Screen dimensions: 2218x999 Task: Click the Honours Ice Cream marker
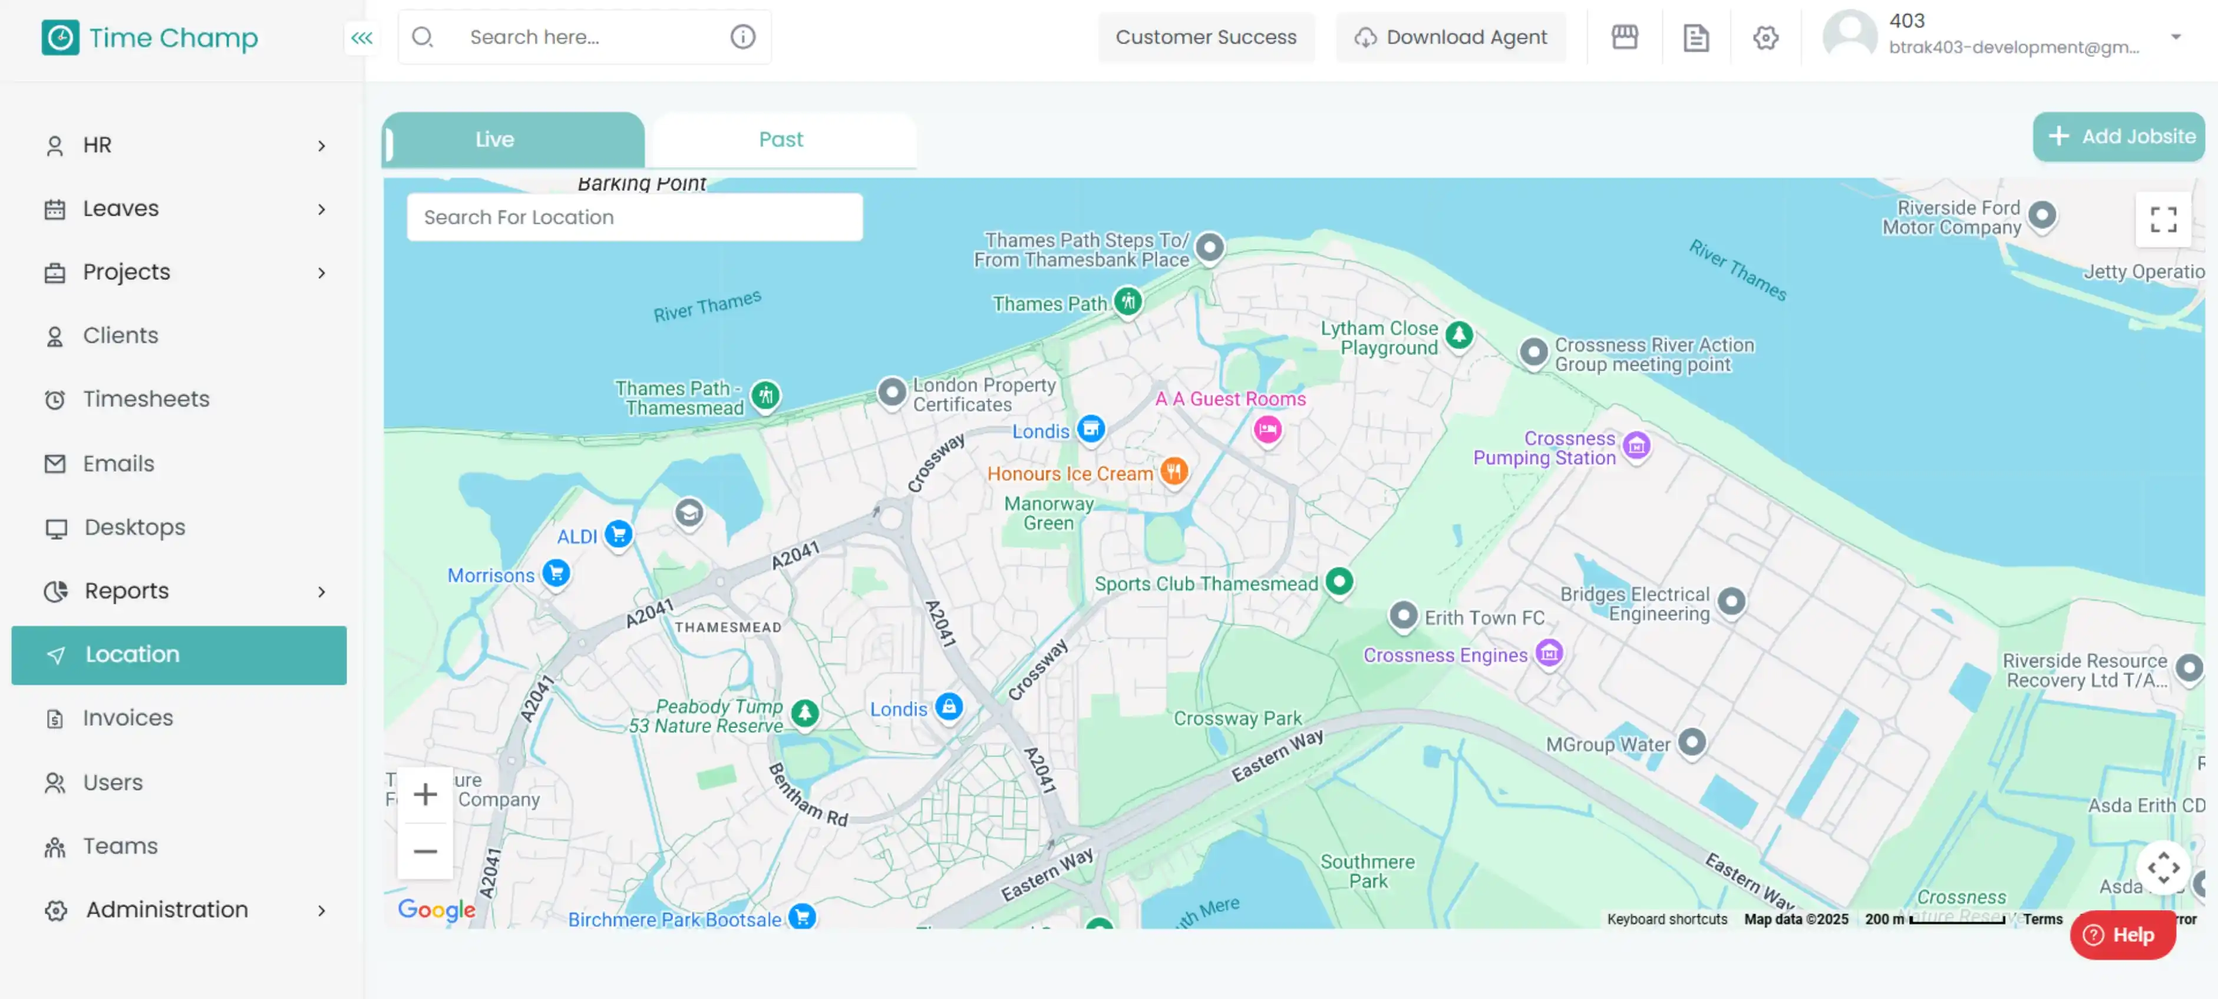(1174, 472)
